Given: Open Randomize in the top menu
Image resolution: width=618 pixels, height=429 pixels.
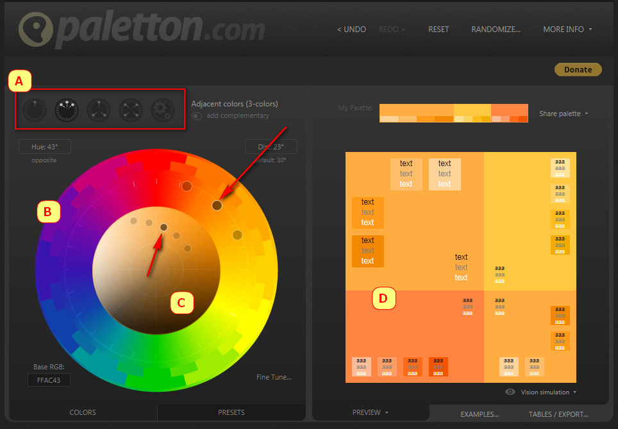Looking at the screenshot, I should click(496, 29).
